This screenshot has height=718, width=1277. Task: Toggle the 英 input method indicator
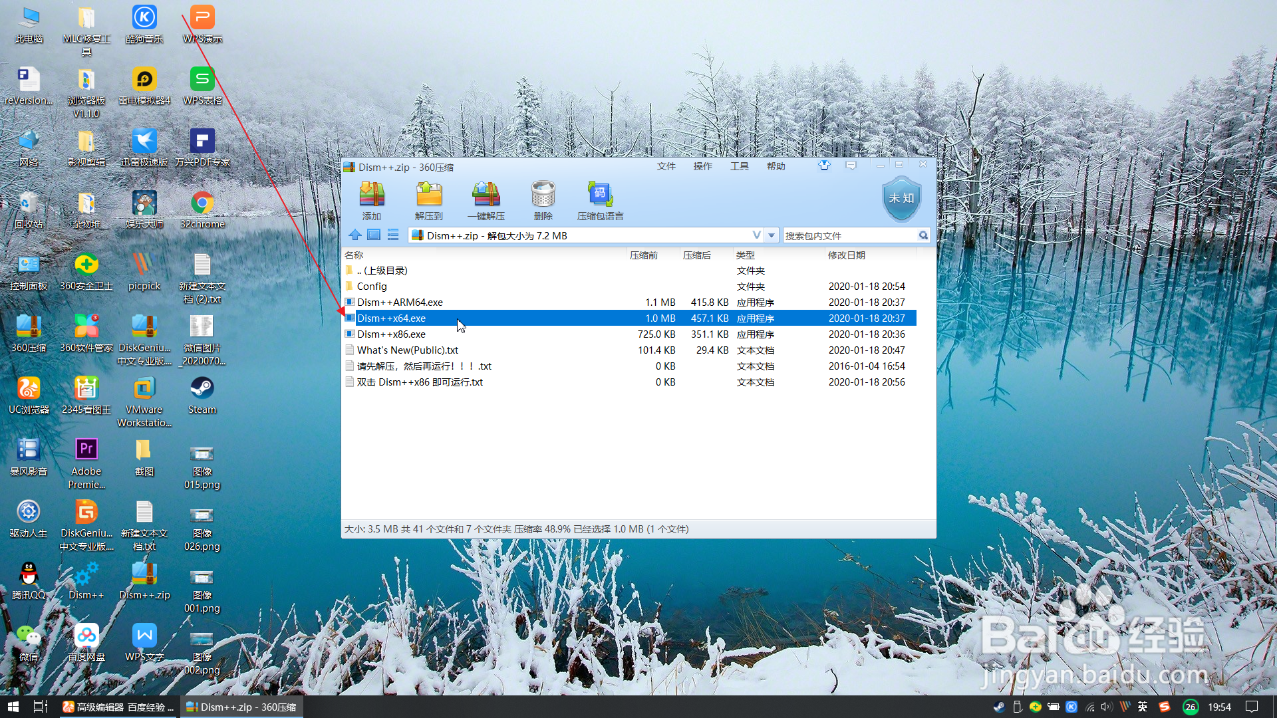[1143, 707]
